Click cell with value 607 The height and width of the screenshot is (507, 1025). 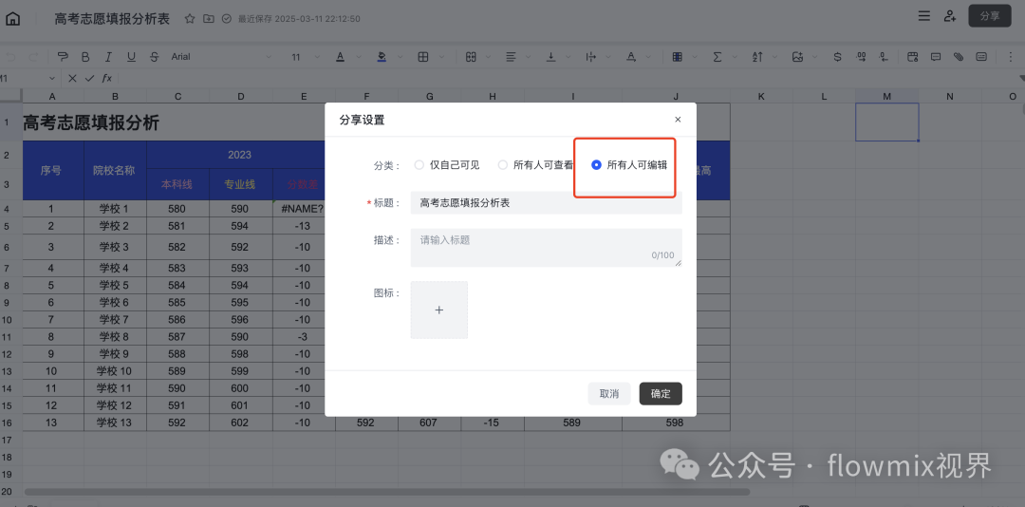coord(429,422)
